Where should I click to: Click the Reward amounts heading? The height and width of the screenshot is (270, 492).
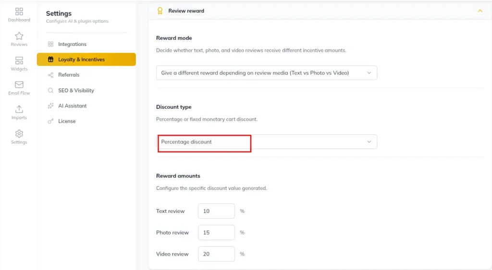click(178, 176)
